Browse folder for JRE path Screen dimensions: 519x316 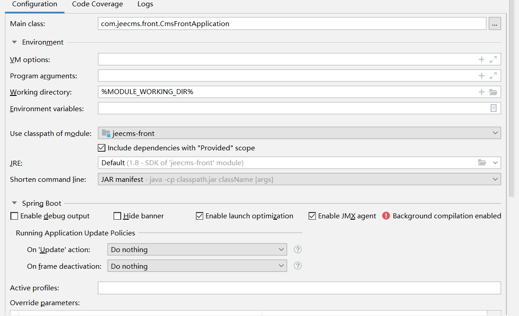click(482, 163)
